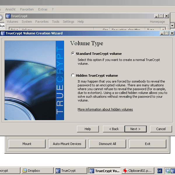
Task: Click the TrueCrypt window title bar icon
Action: pyautogui.click(x=8, y=16)
